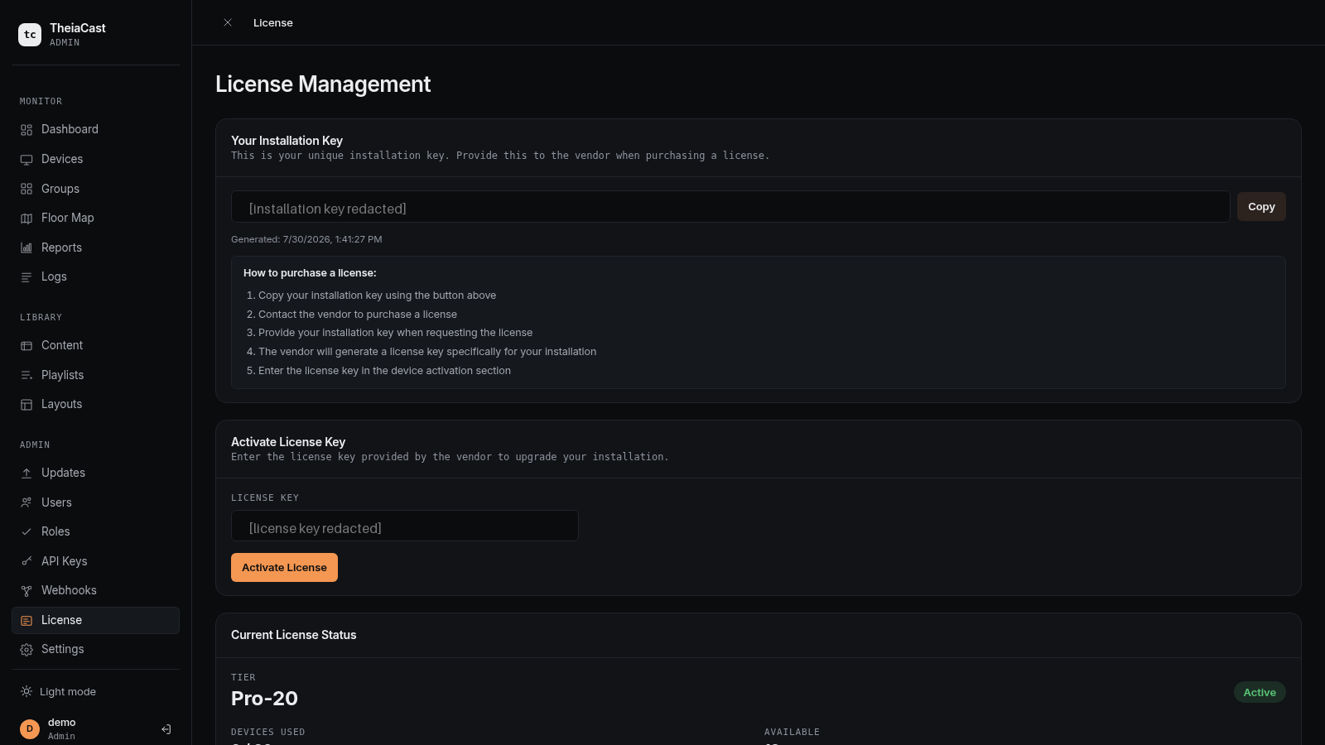1325x745 pixels.
Task: Click the Playlists icon
Action: (x=26, y=375)
